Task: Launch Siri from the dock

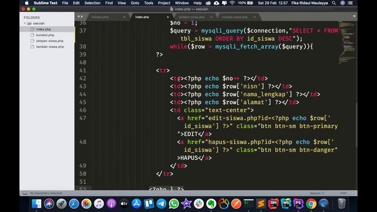Action: 49,204
